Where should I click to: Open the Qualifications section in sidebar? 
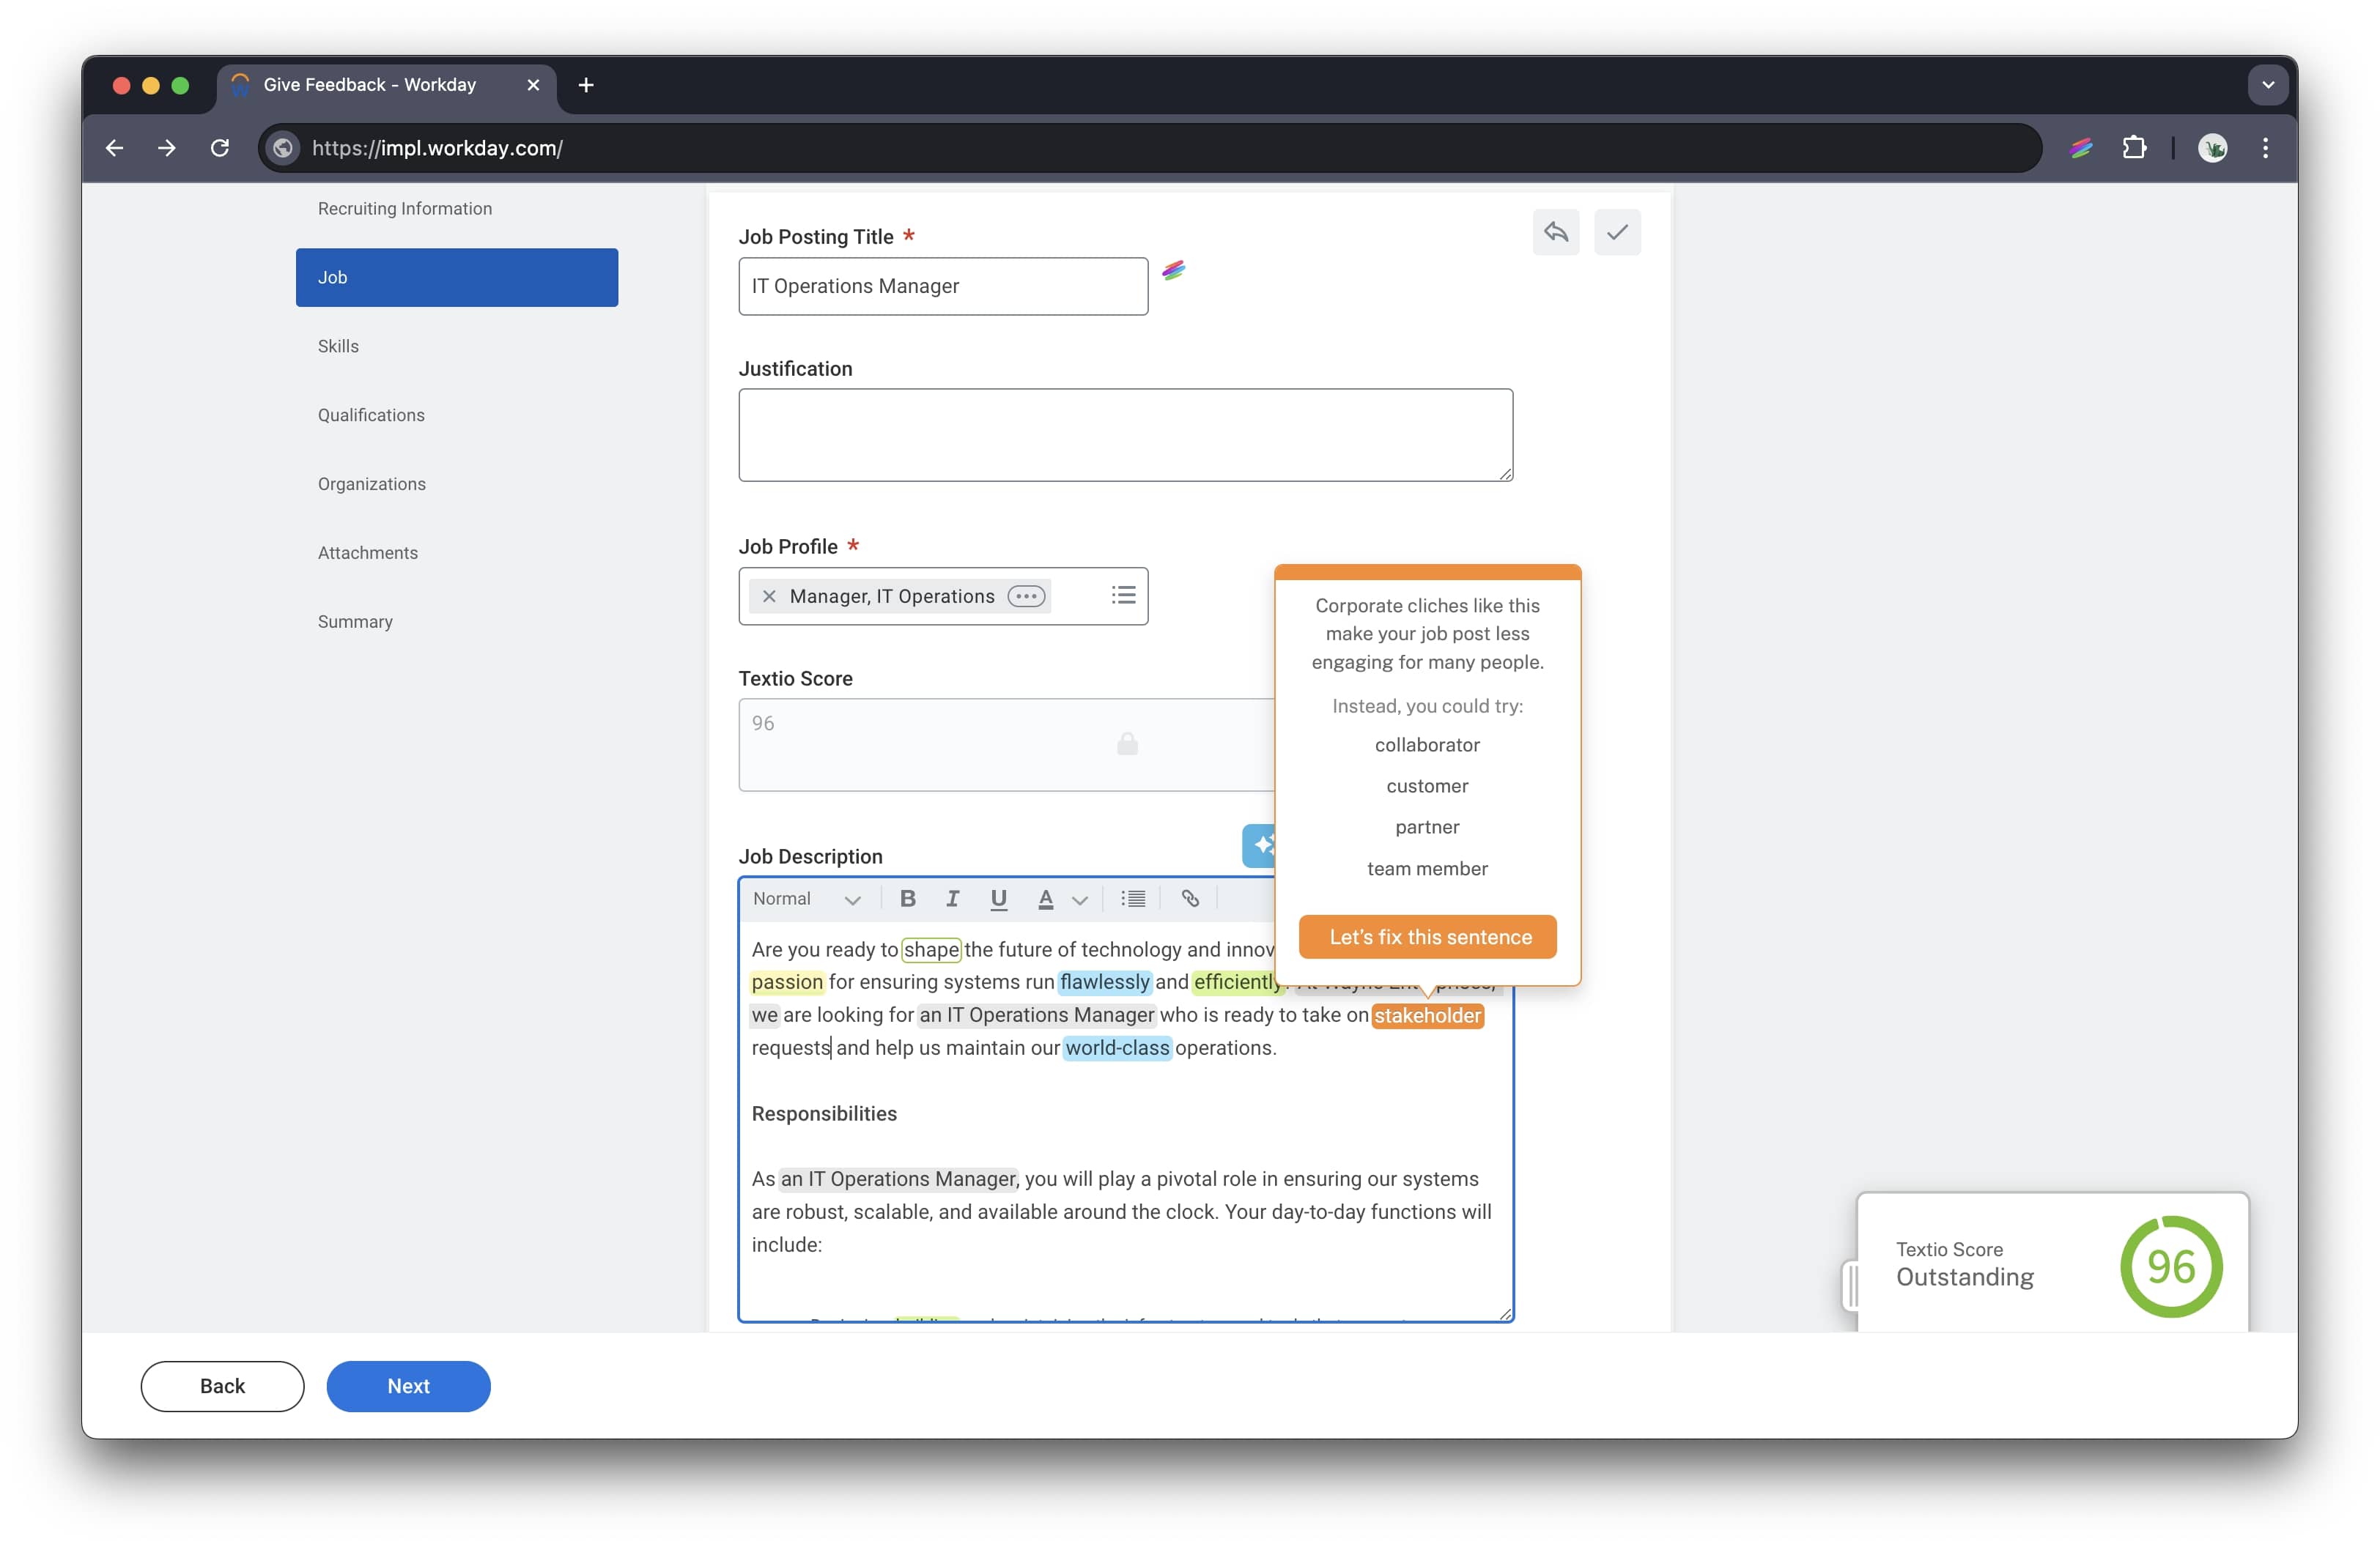click(x=371, y=415)
